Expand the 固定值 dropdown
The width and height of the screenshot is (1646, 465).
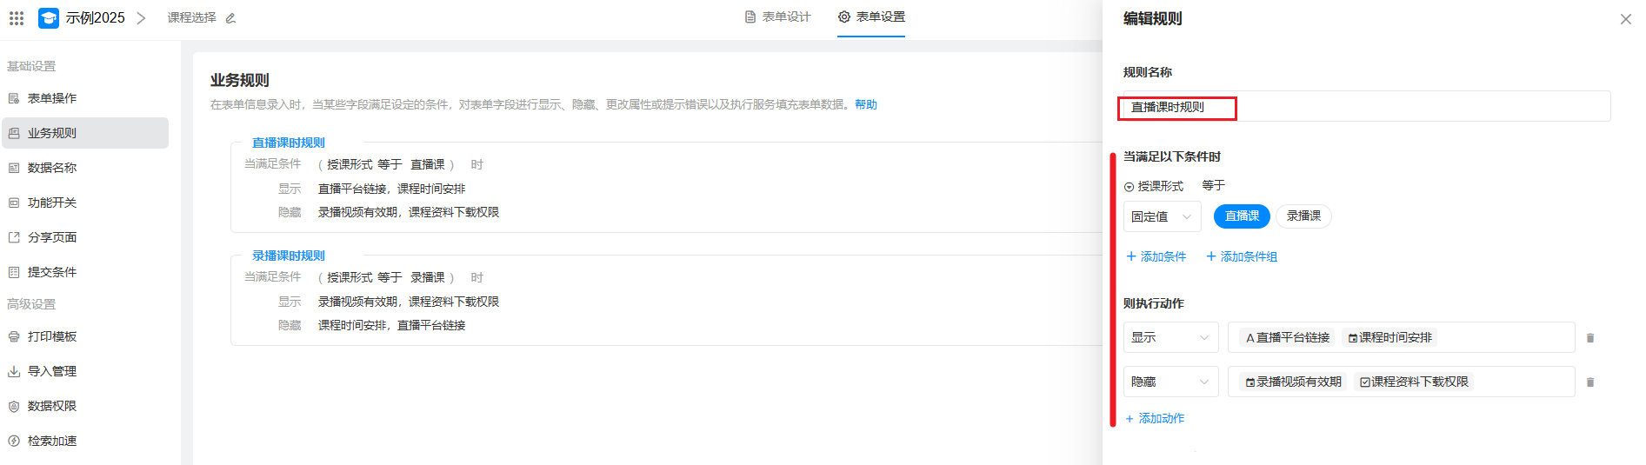tap(1162, 216)
